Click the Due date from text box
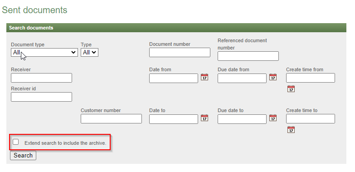This screenshot has height=172, width=355. pos(242,78)
